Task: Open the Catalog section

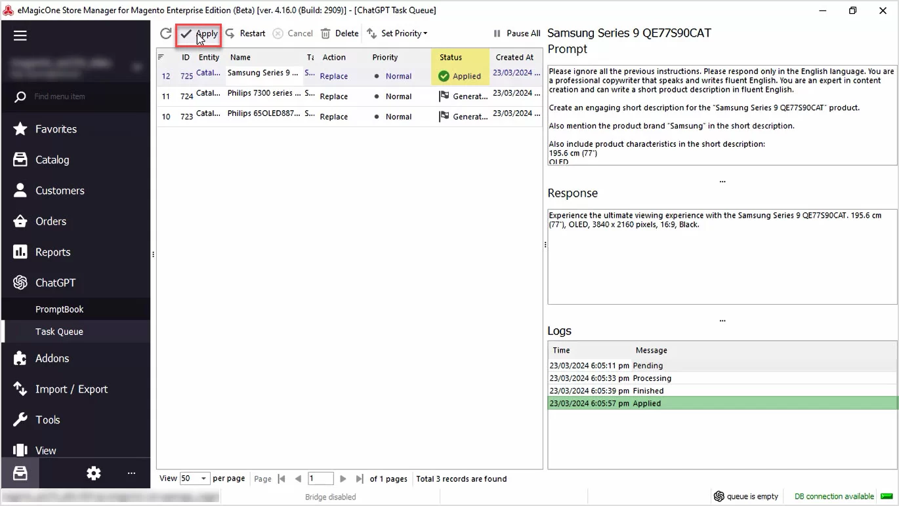Action: pos(75,160)
